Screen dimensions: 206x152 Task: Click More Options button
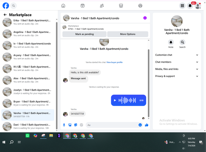(128, 34)
